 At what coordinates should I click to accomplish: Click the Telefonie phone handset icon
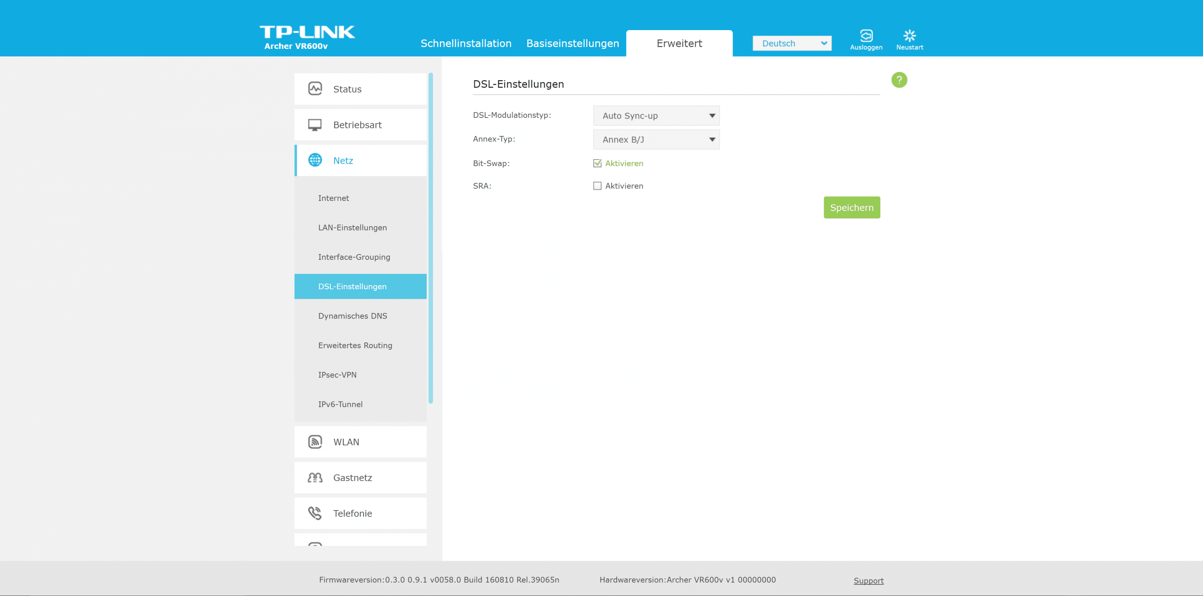[x=315, y=513]
